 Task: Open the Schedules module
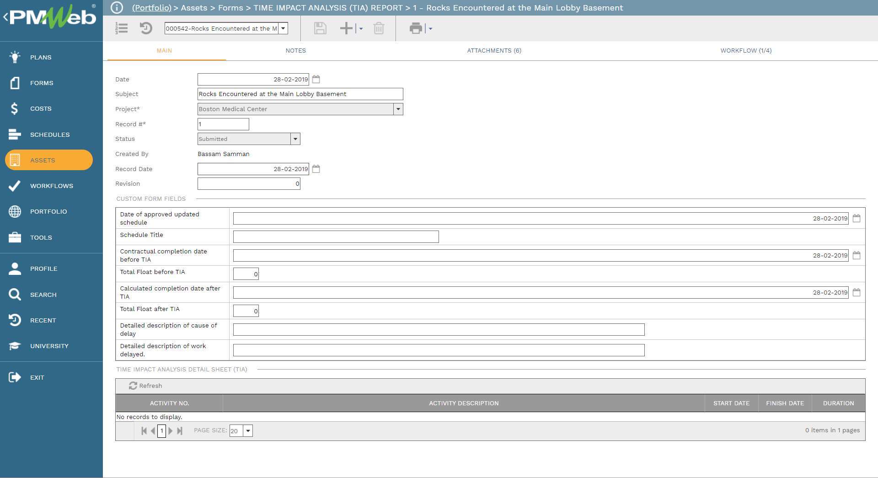(50, 134)
